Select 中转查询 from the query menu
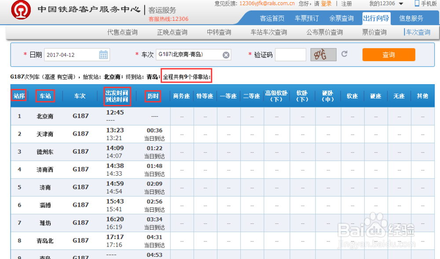This screenshot has height=259, width=440. (219, 32)
